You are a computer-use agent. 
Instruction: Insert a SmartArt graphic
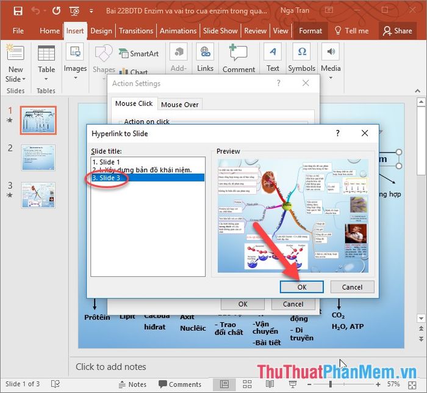click(x=138, y=54)
